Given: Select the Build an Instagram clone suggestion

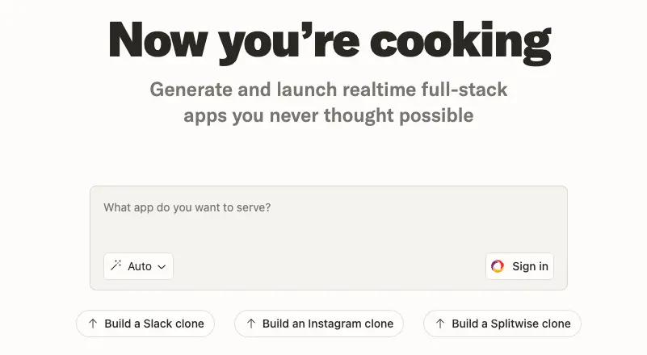Looking at the screenshot, I should pos(318,324).
